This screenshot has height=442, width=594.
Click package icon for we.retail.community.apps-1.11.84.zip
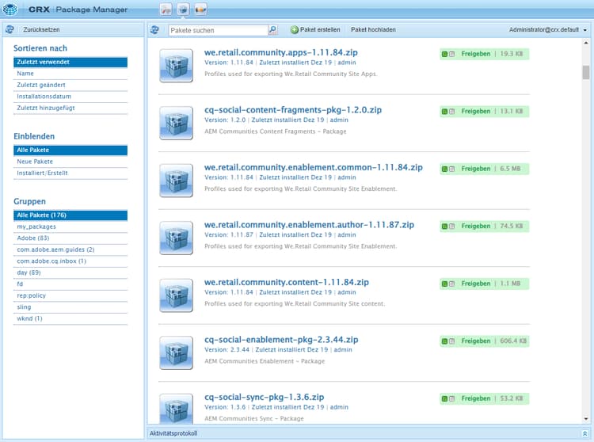(x=176, y=66)
